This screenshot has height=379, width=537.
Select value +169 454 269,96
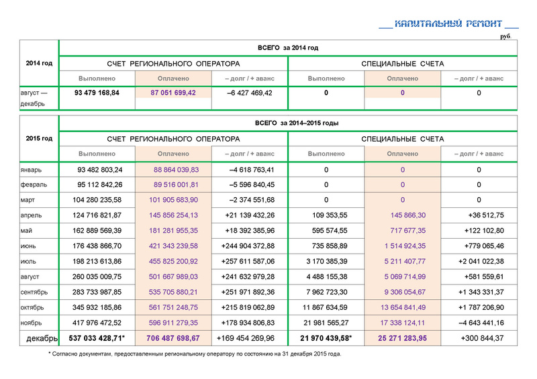[246, 339]
